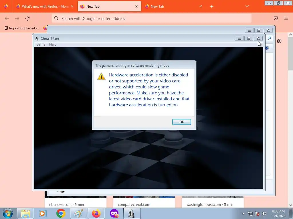Click the search magnifier in background window
This screenshot has height=219, width=293.
(x=269, y=38)
